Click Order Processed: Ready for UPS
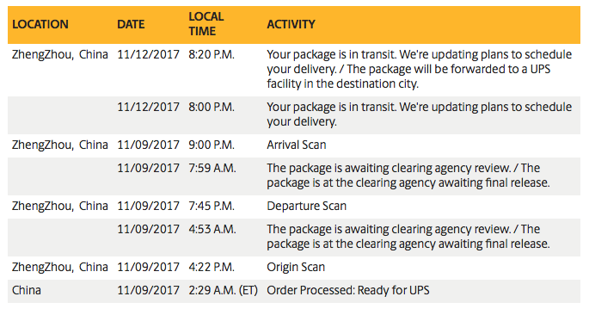589x315 pixels. tap(348, 291)
